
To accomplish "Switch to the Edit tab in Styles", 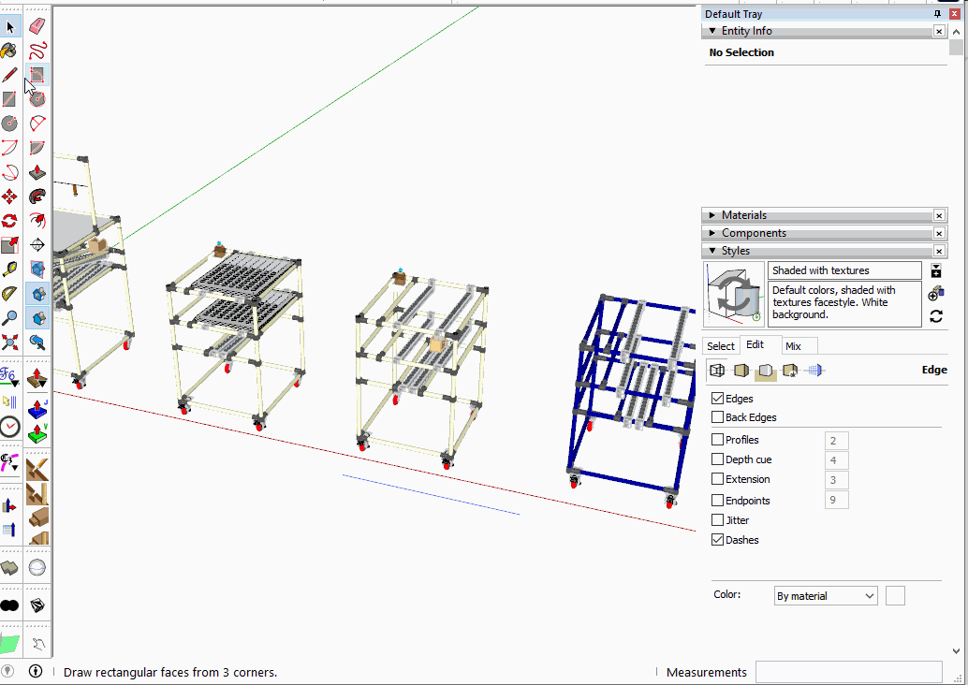I will (x=755, y=345).
